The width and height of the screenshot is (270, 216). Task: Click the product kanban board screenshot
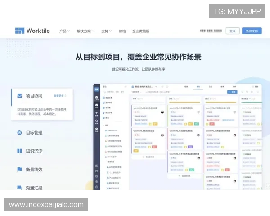(x=178, y=137)
